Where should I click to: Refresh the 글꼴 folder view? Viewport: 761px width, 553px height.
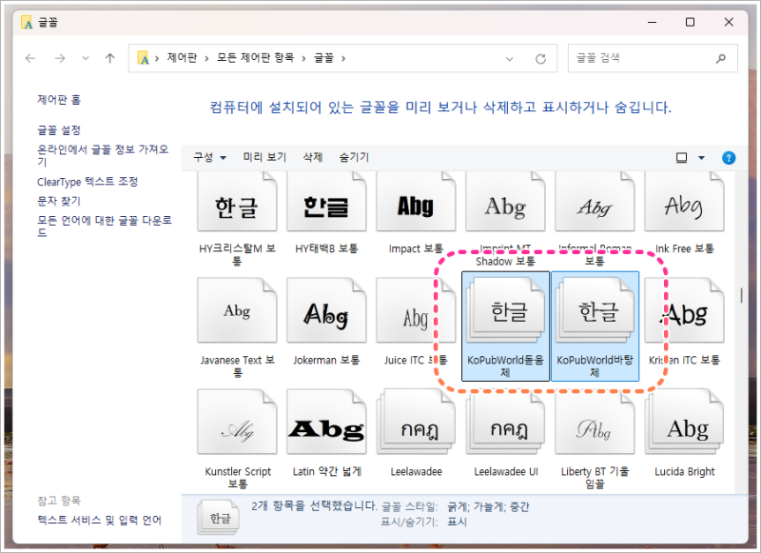point(540,59)
